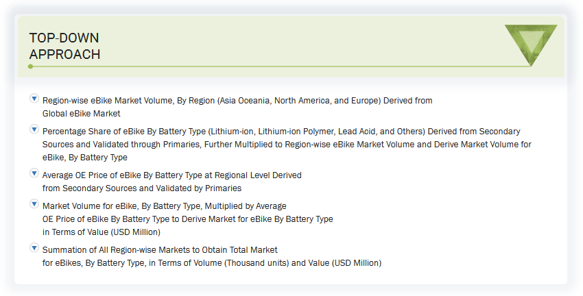
Task: Click the 'Sources and Validated through Primaries' line
Action: pos(287,144)
